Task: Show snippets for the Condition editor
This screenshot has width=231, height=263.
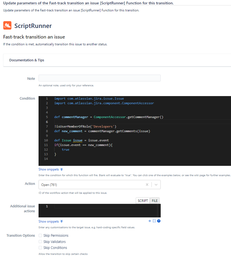Action: [49, 169]
